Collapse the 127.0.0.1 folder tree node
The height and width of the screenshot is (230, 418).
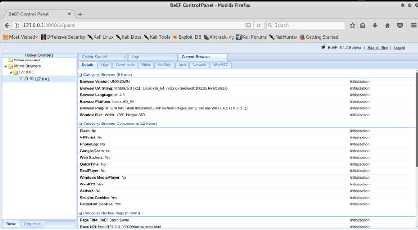(11, 72)
